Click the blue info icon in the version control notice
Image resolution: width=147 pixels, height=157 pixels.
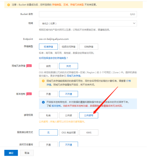pyautogui.click(x=43, y=102)
